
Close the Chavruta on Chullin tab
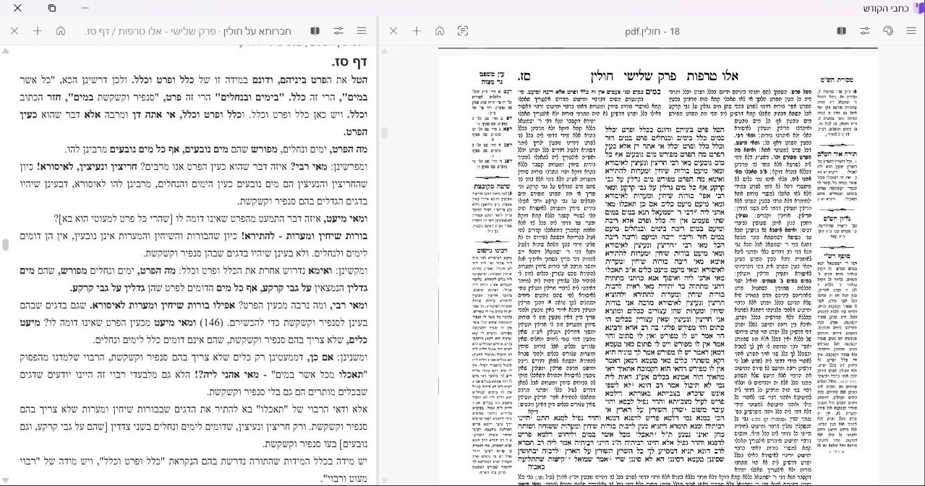pos(14,31)
